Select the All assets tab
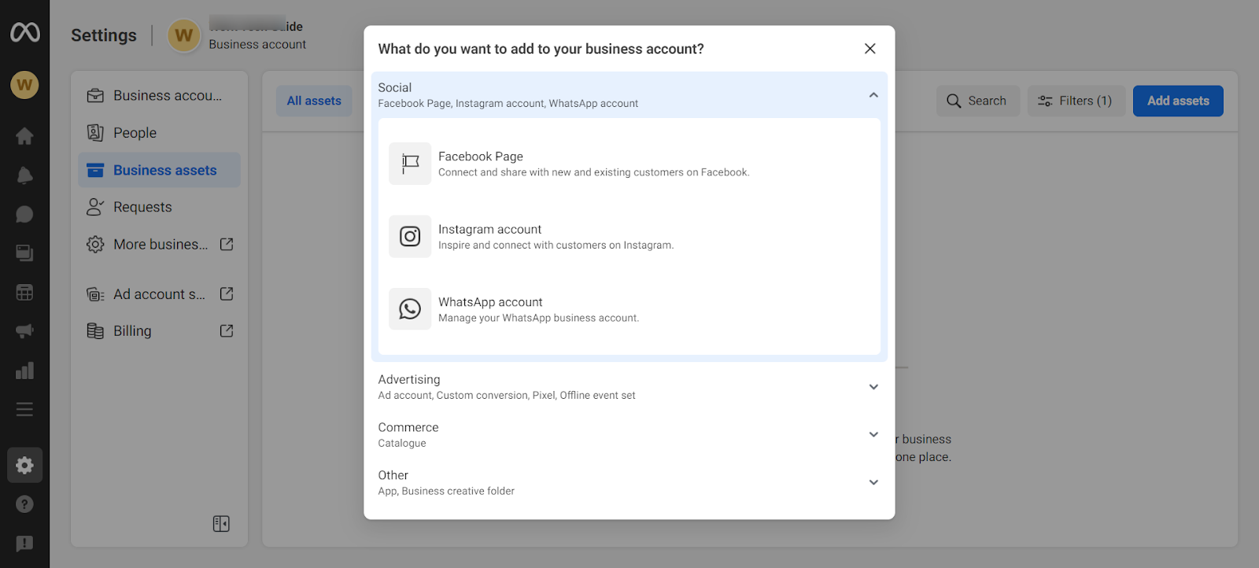The width and height of the screenshot is (1259, 568). 314,101
